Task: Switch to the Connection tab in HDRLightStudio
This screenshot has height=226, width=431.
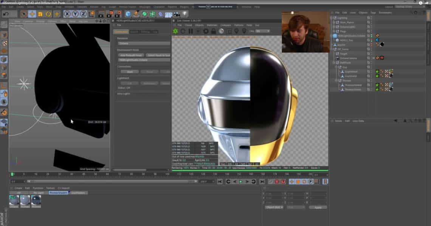Action: (121, 32)
